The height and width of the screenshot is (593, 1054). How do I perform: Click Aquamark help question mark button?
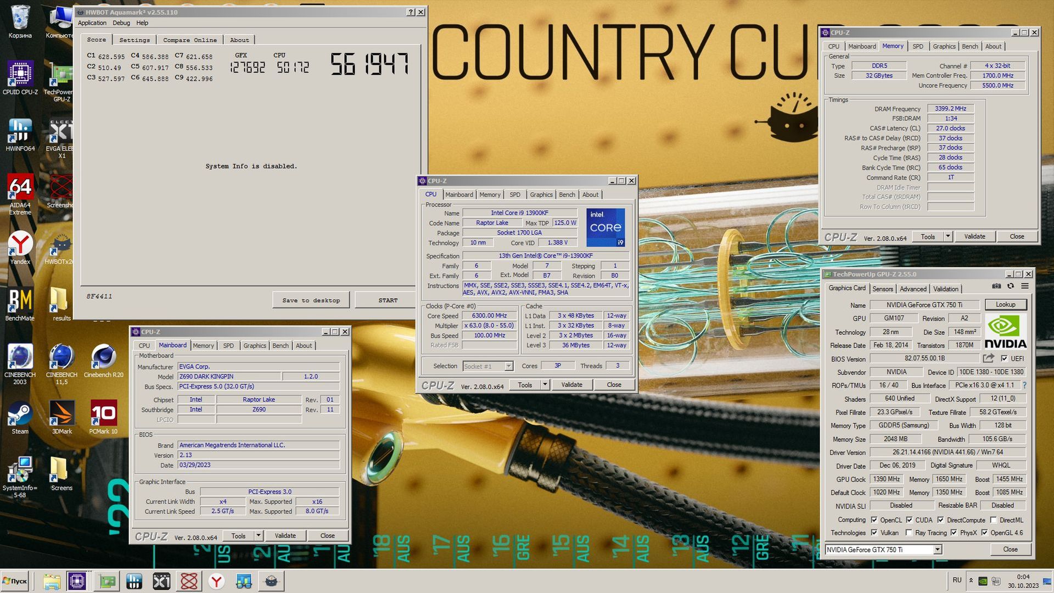pos(411,12)
